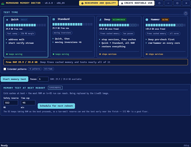Click the ULTRA badge on Hammer
Screen dimensions: 191x147
(x=165, y=20)
